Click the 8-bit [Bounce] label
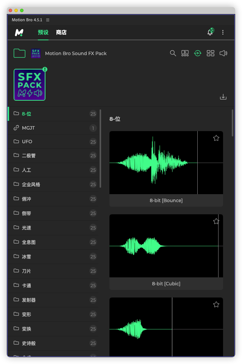This screenshot has width=242, height=364. [166, 200]
